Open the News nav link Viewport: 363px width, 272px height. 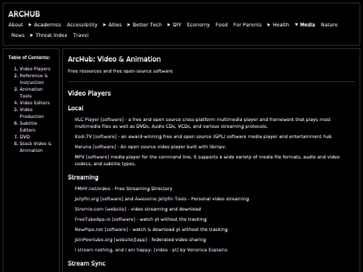coord(18,35)
